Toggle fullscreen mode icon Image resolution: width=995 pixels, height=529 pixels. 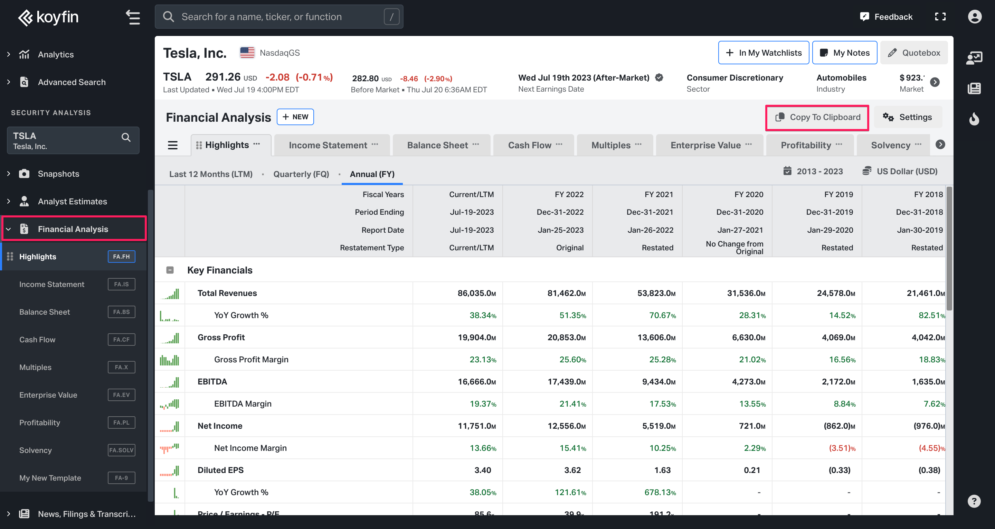[940, 17]
